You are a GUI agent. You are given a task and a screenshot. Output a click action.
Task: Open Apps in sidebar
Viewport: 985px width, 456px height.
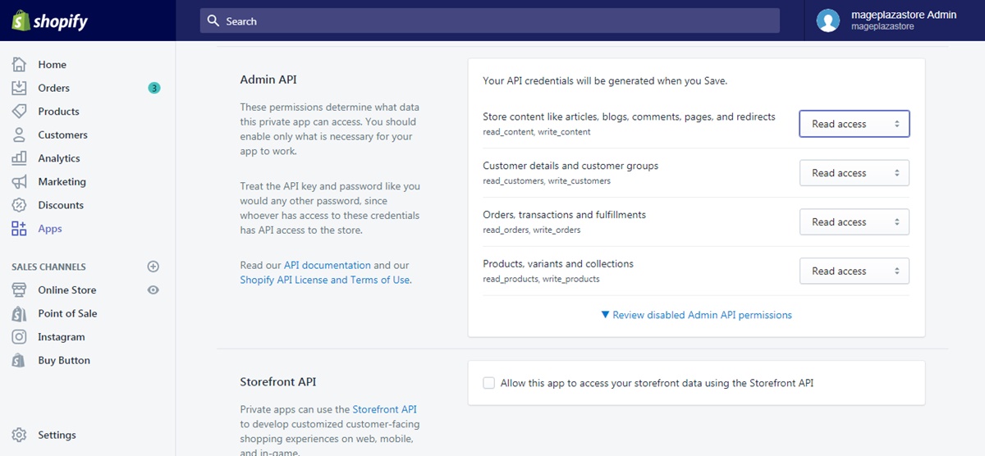(50, 229)
